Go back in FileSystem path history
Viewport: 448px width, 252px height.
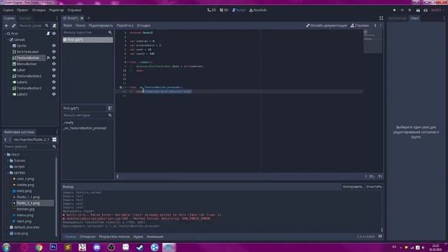pyautogui.click(x=6, y=139)
